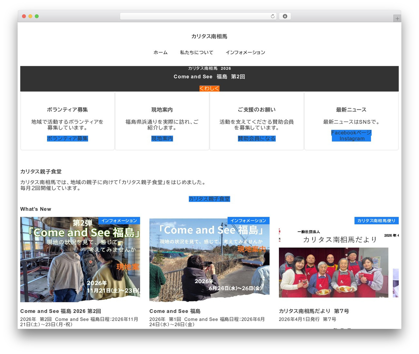Click the 最新ニュースはSNSで。 text

pos(351,122)
